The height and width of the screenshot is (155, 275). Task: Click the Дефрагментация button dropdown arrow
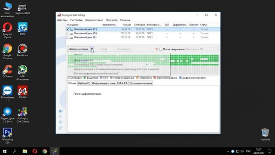point(92,49)
